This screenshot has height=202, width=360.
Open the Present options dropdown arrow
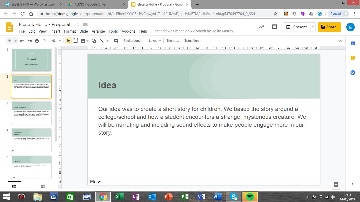click(313, 27)
